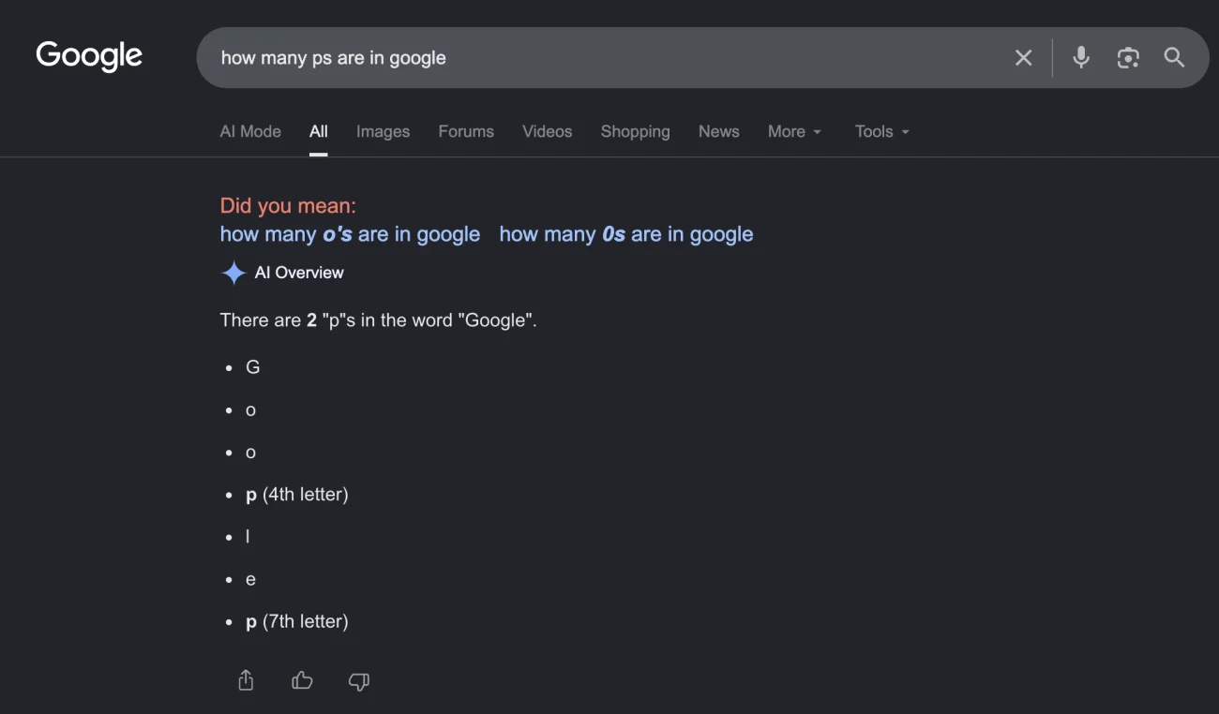Click the "Did you mean:" text

(x=288, y=205)
